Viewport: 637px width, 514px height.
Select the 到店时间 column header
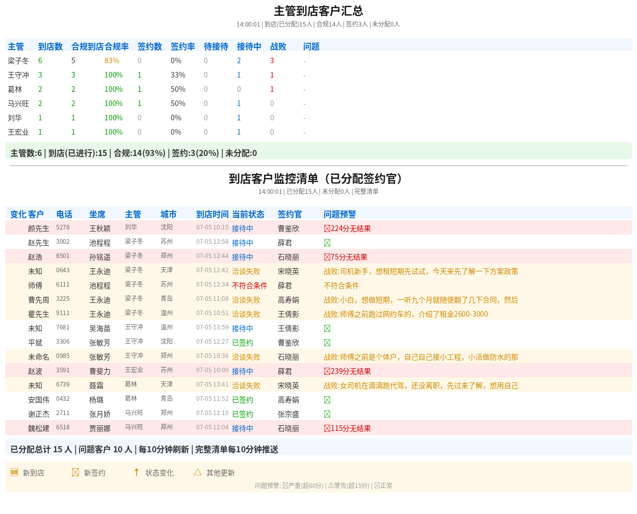click(213, 214)
